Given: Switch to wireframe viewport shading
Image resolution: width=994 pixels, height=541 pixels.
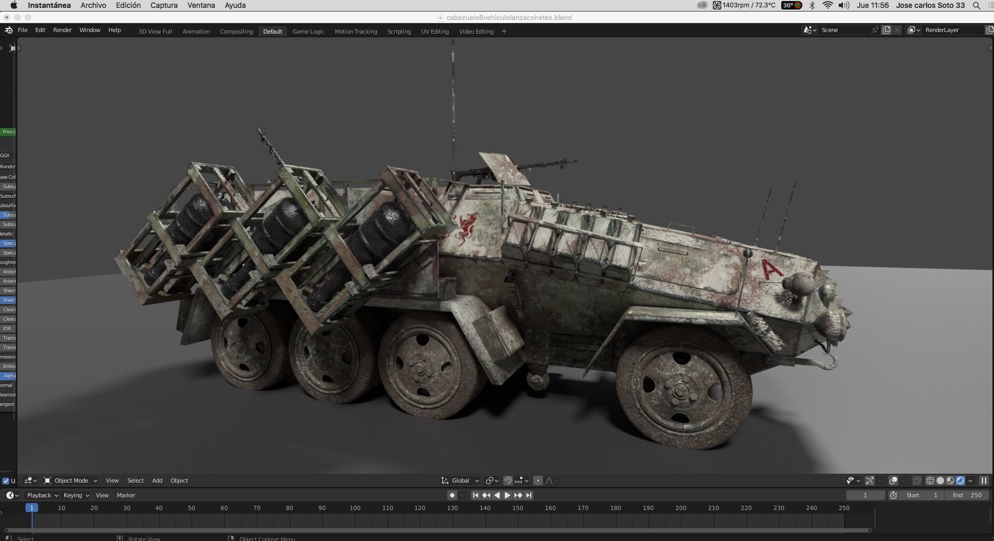Looking at the screenshot, I should (x=930, y=481).
